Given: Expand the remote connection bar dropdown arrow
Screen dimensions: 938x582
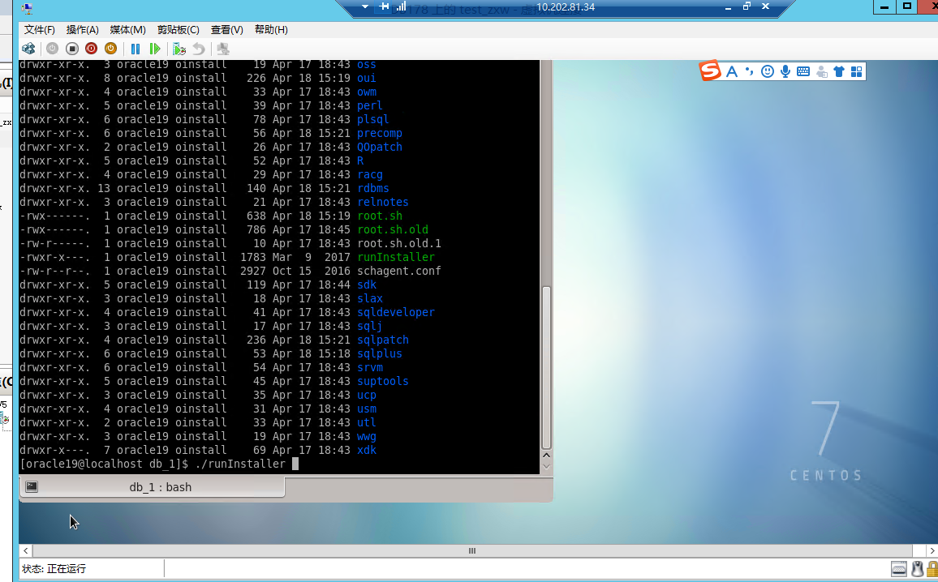Looking at the screenshot, I should (365, 6).
